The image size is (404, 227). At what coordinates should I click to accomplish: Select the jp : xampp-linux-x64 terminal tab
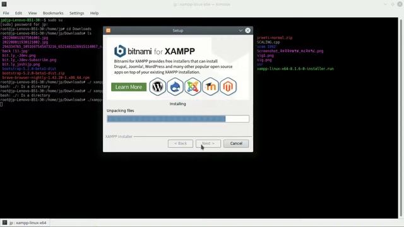coord(25,223)
